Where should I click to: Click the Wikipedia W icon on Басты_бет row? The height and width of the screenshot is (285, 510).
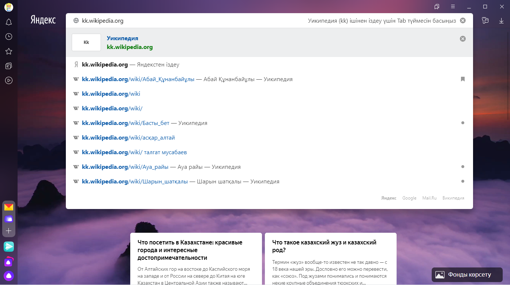76,123
